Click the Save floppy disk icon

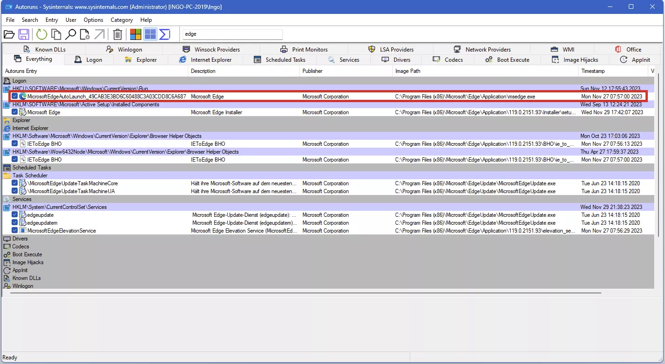coord(24,34)
